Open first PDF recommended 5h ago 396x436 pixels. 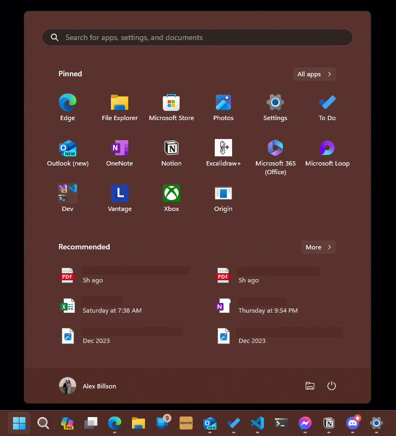pos(125,275)
